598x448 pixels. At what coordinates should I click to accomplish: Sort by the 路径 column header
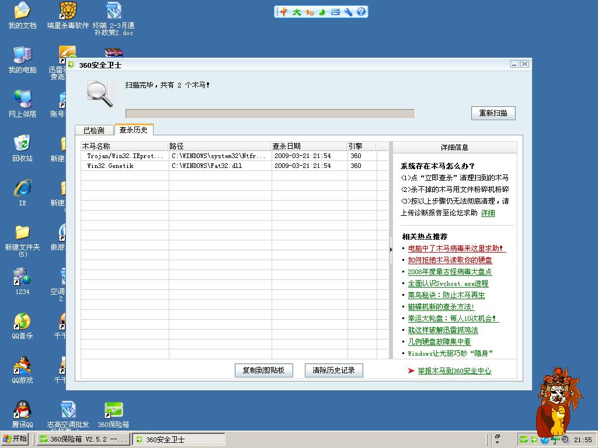[220, 146]
